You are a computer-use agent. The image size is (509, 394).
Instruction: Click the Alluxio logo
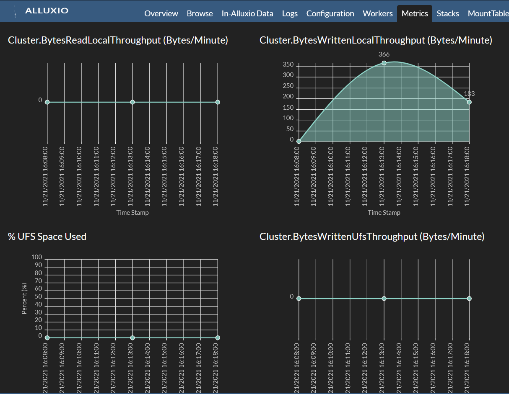tap(47, 11)
